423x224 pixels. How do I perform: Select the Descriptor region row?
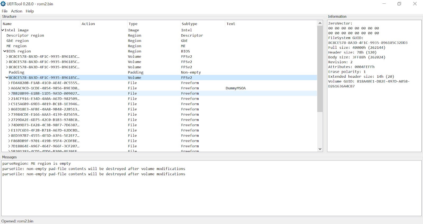[x=25, y=36]
